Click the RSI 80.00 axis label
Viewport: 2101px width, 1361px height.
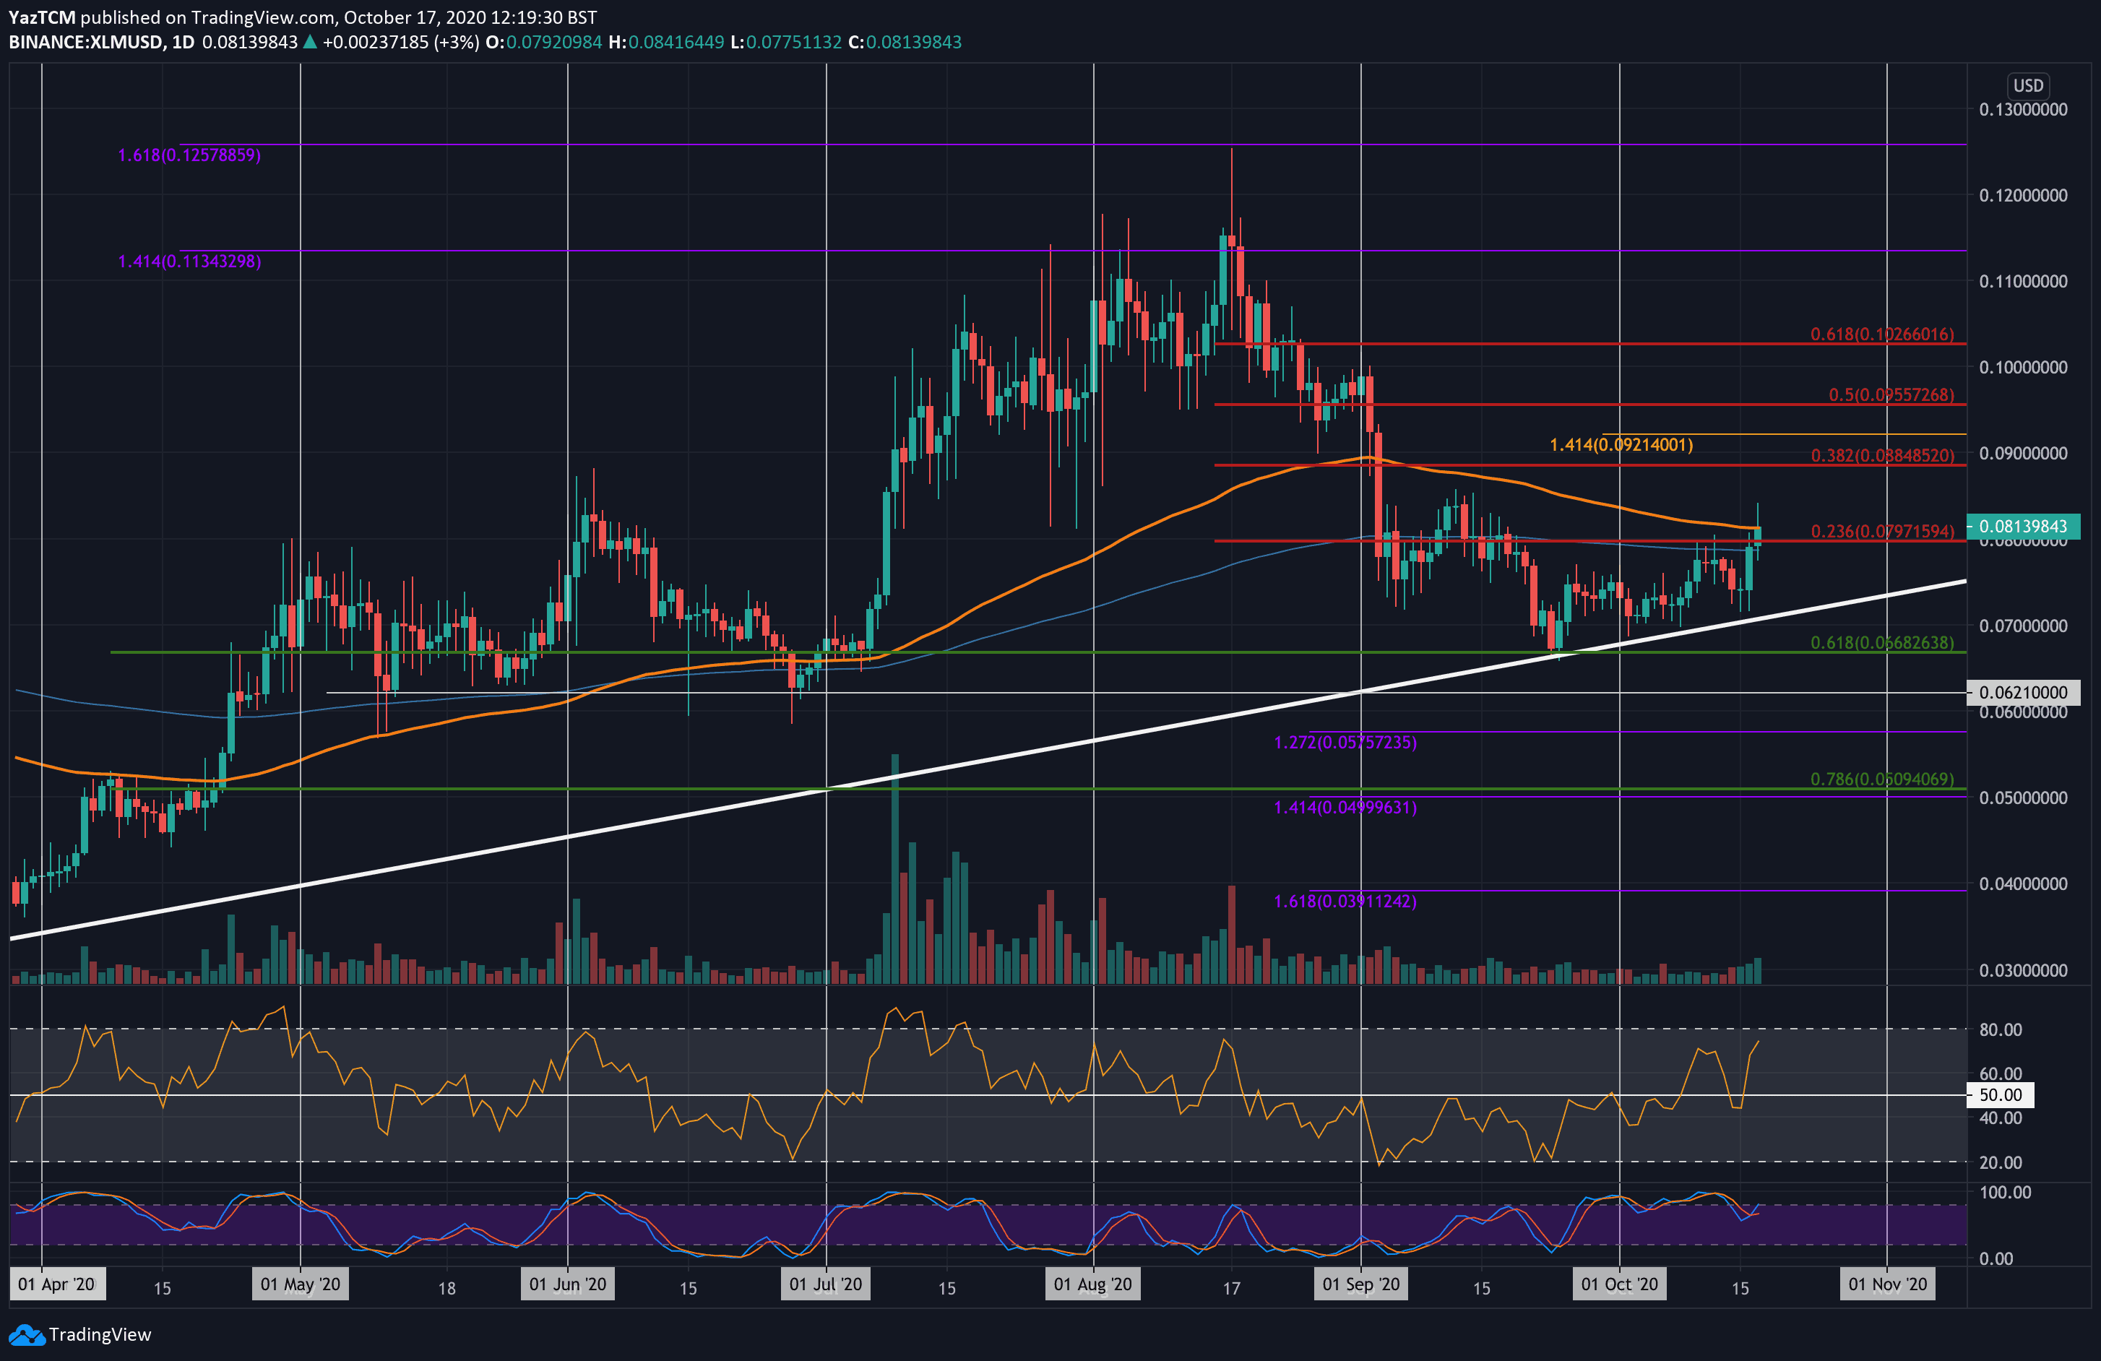pos(2001,1029)
